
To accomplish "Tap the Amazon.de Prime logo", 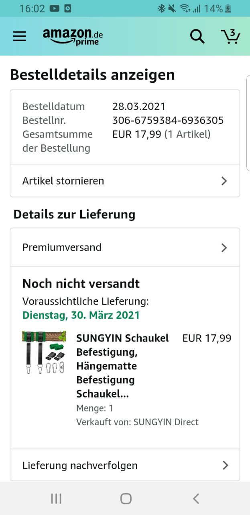I will click(x=73, y=36).
